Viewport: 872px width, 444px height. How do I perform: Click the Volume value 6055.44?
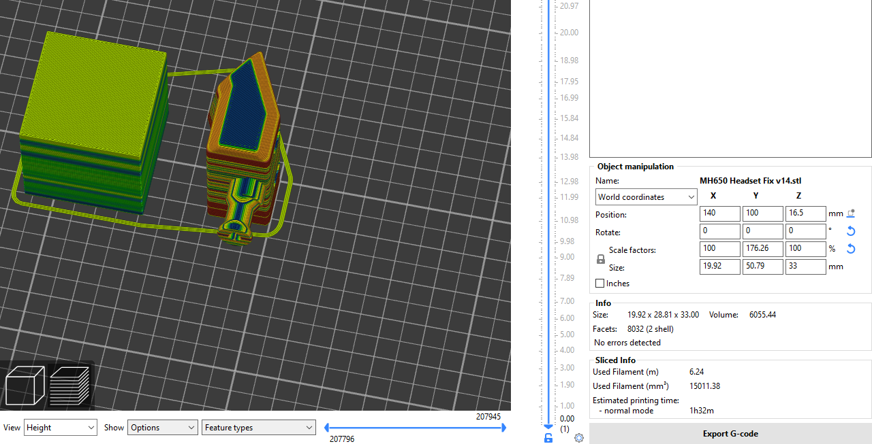[762, 315]
